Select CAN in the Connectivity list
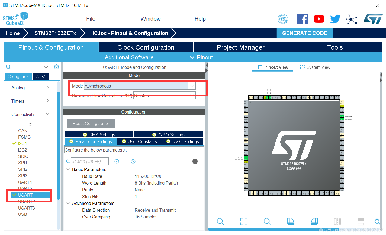 click(23, 131)
